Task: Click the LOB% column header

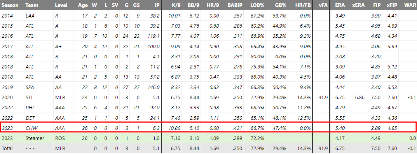Action: pyautogui.click(x=257, y=5)
